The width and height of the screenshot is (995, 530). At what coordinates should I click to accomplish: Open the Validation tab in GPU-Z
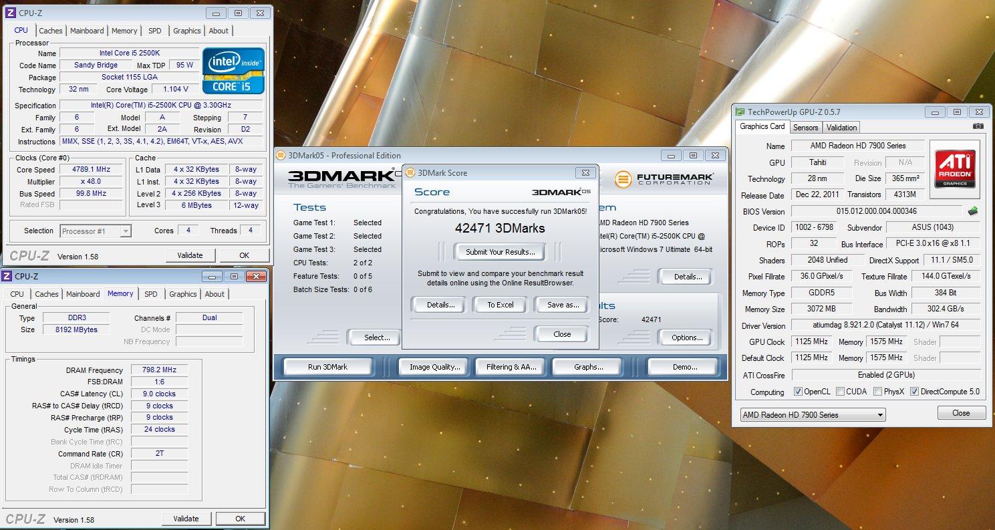coord(841,128)
